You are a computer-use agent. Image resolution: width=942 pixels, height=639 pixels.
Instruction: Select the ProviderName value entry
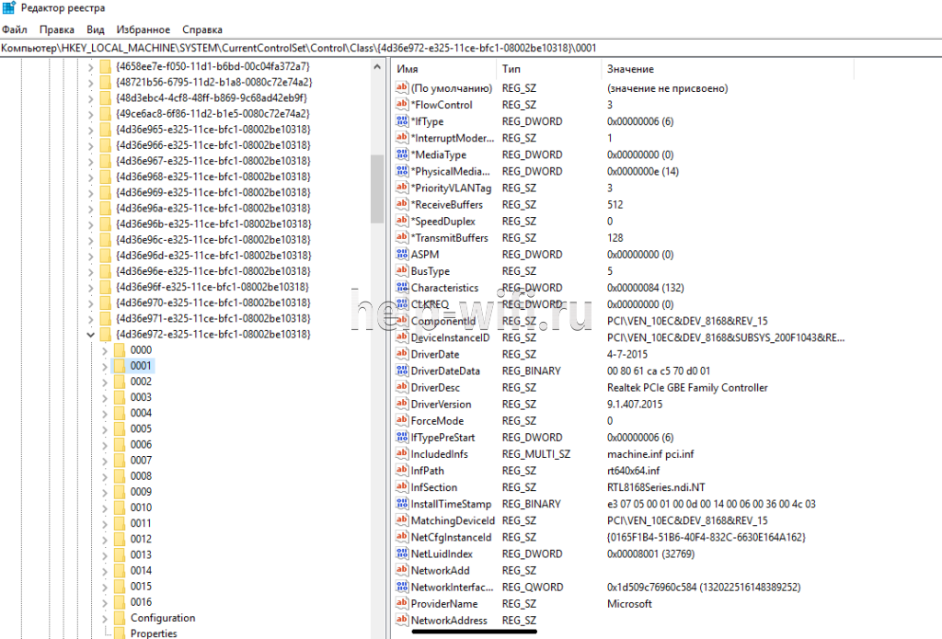tap(444, 604)
